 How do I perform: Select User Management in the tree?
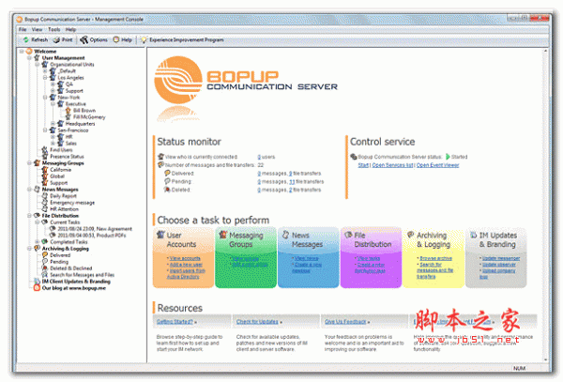[63, 58]
